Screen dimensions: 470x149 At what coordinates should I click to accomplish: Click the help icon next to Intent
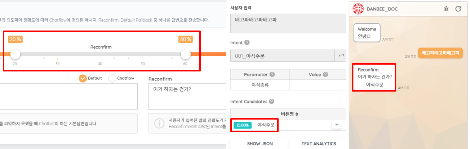coord(247,42)
